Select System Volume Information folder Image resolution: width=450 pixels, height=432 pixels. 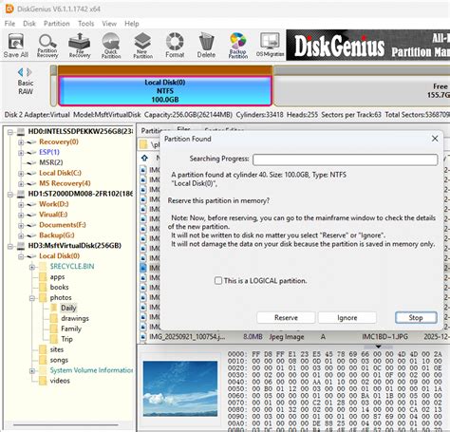coord(91,370)
